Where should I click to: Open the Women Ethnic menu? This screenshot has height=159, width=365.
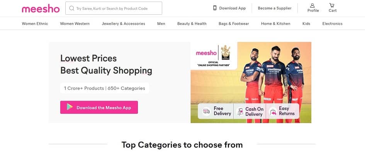tap(35, 24)
